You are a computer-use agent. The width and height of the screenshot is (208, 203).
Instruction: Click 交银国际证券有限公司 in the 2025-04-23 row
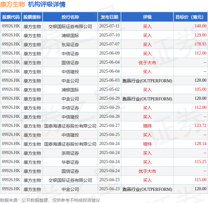coord(70,180)
